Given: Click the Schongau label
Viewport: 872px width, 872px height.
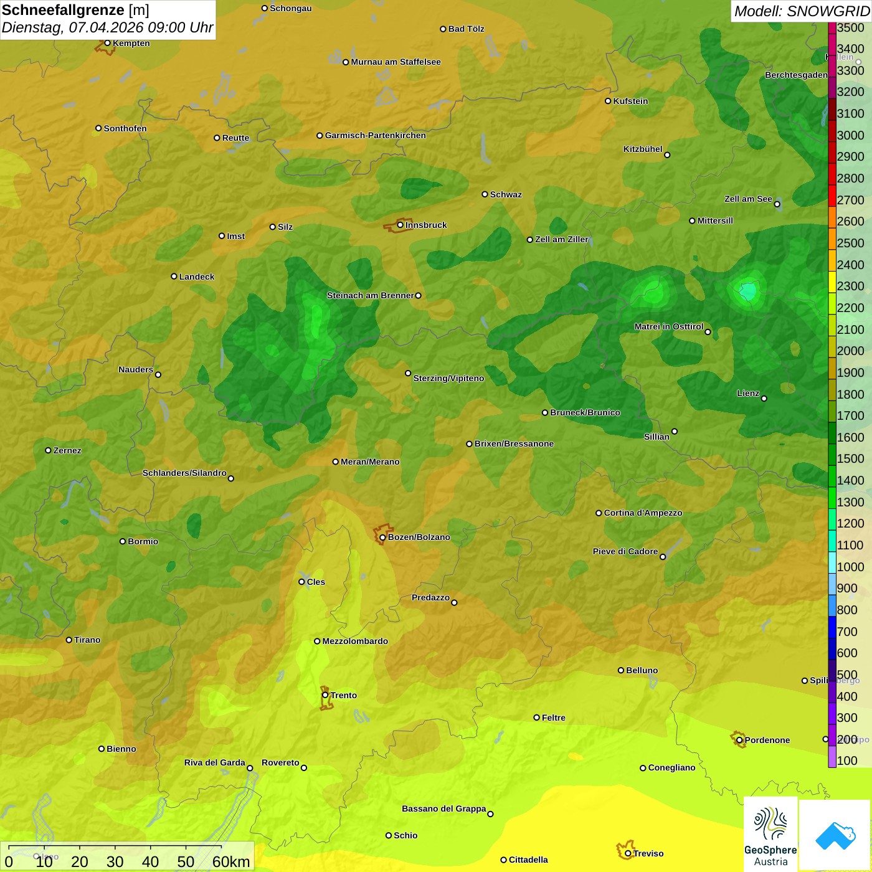Looking at the screenshot, I should (290, 8).
